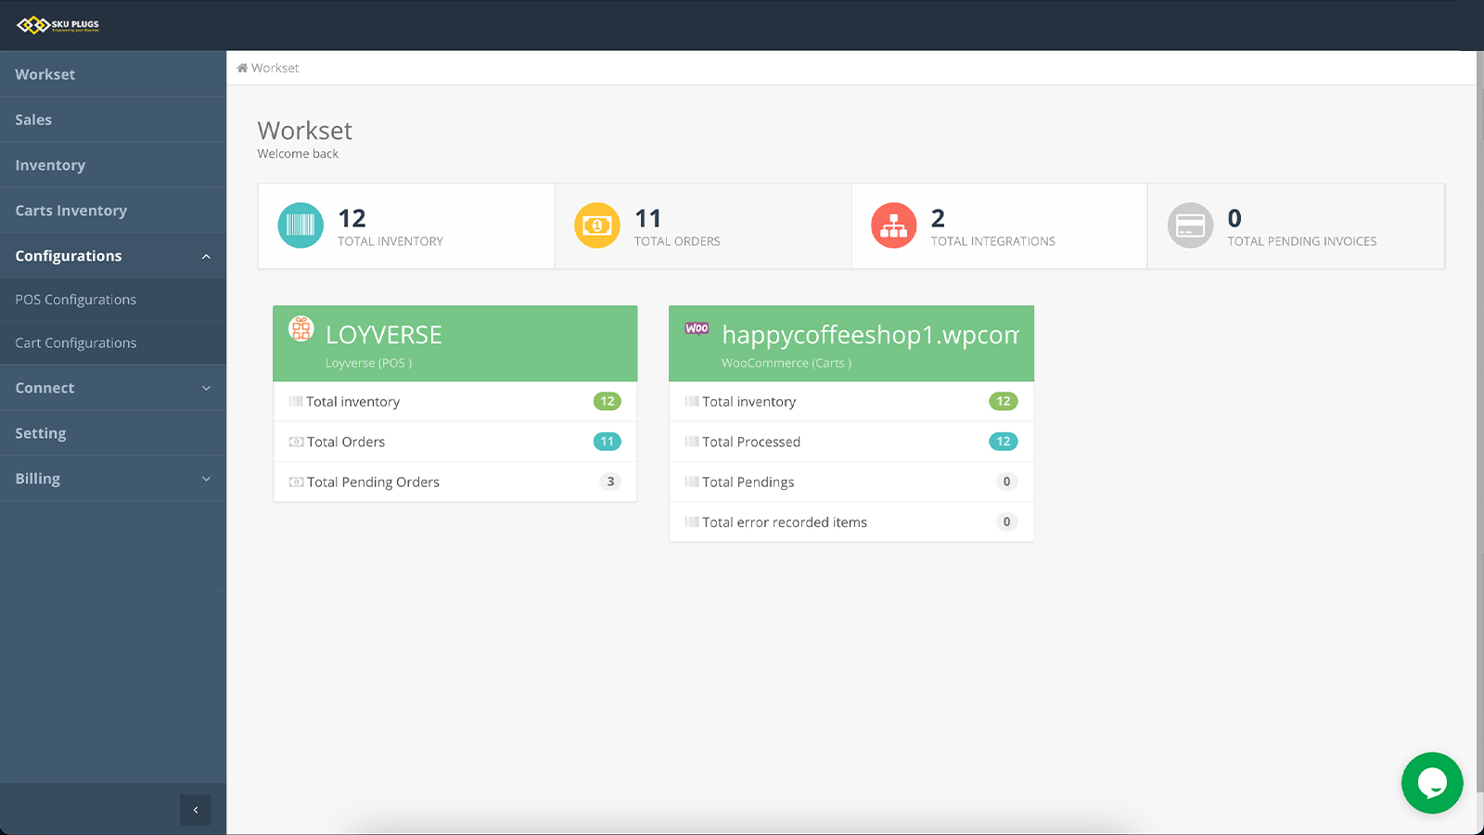Open the Sales page
Viewport: 1484px width, 835px height.
coord(33,119)
